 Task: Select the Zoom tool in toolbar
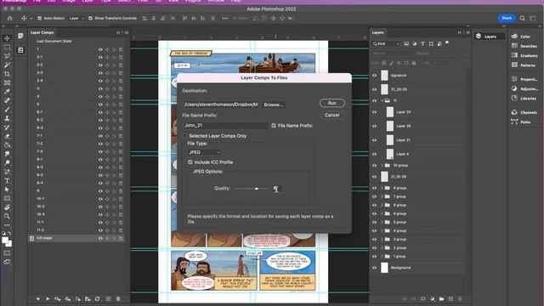tap(7, 216)
